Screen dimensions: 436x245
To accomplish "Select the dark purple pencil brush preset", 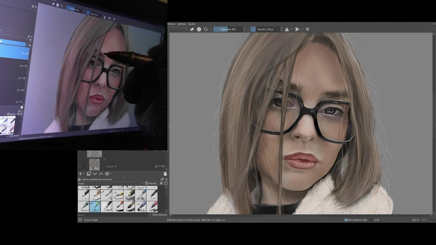I will (83, 195).
